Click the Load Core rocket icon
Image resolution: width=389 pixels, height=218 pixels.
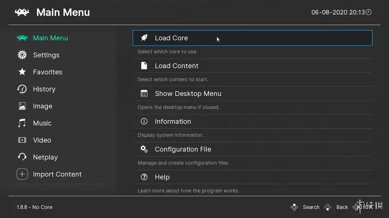click(144, 38)
